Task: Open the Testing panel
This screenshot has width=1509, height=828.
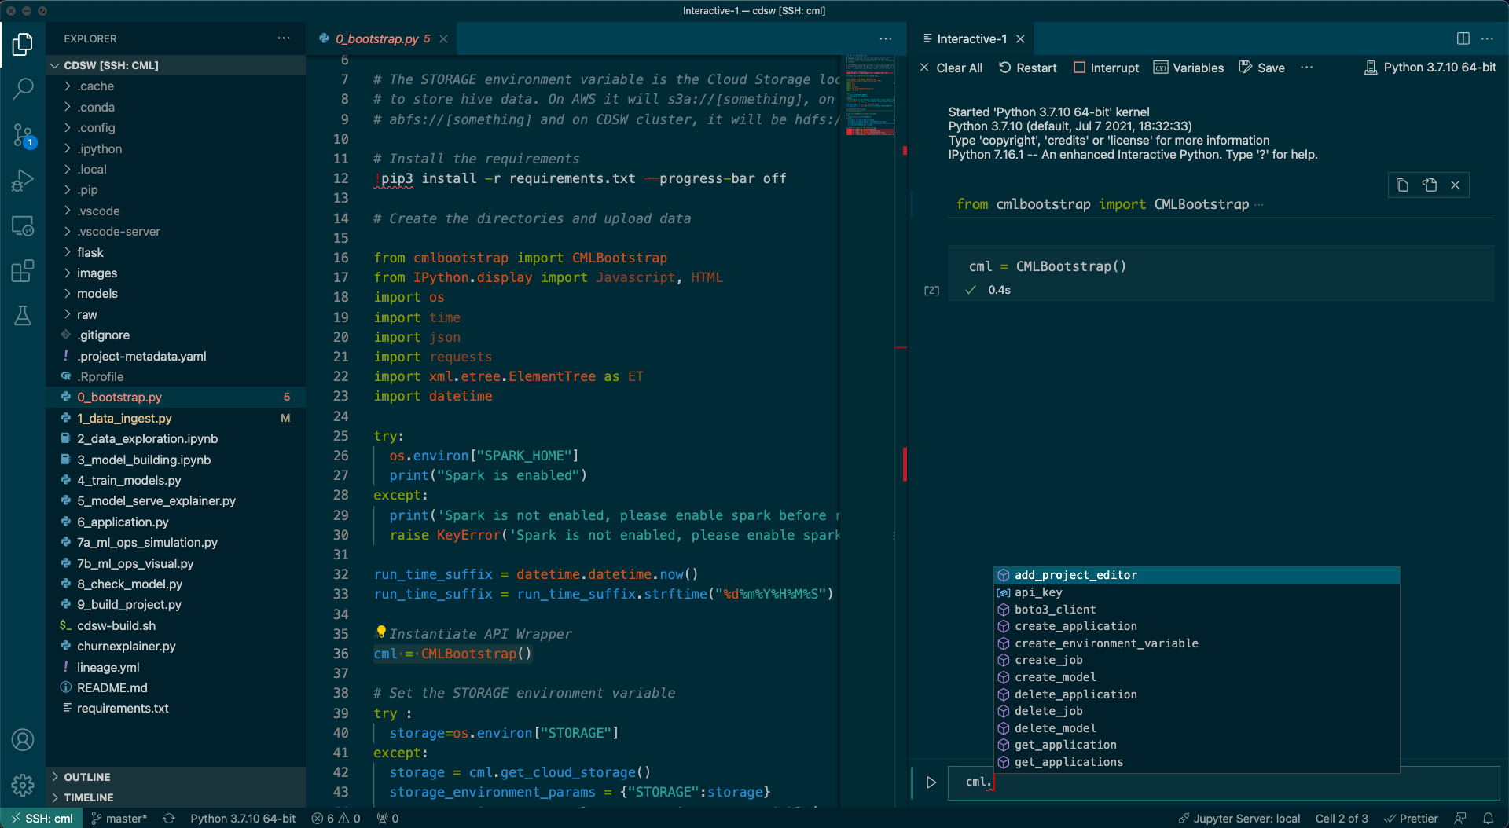Action: tap(23, 316)
